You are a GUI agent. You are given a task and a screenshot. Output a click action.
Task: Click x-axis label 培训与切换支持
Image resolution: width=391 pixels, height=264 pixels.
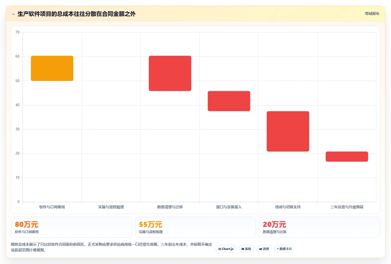(x=288, y=207)
